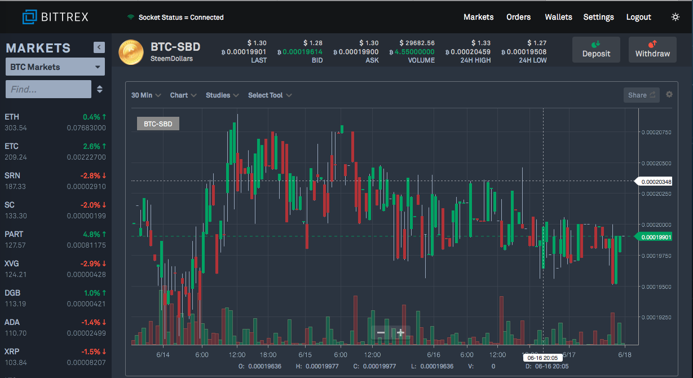
Task: Focus the Find market search field
Action: [x=48, y=89]
